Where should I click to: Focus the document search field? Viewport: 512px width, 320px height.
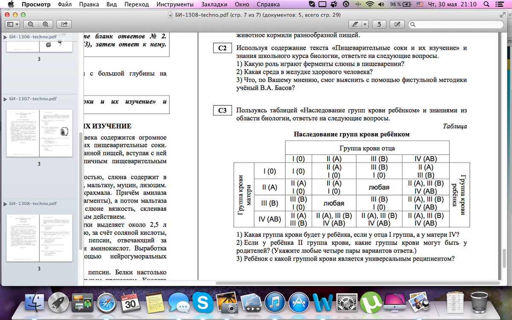point(456,24)
